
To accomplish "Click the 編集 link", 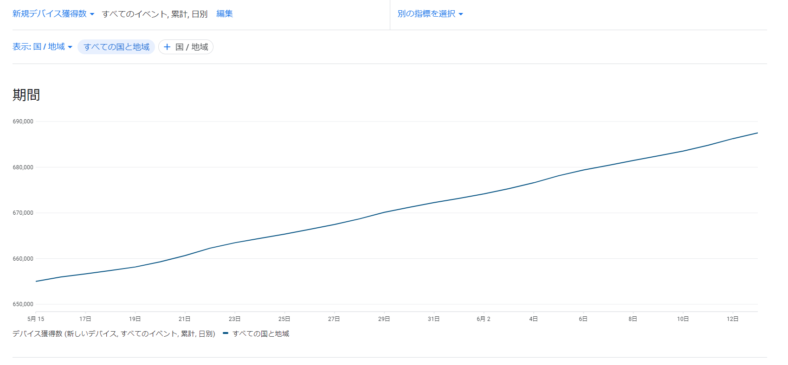I will [x=225, y=14].
